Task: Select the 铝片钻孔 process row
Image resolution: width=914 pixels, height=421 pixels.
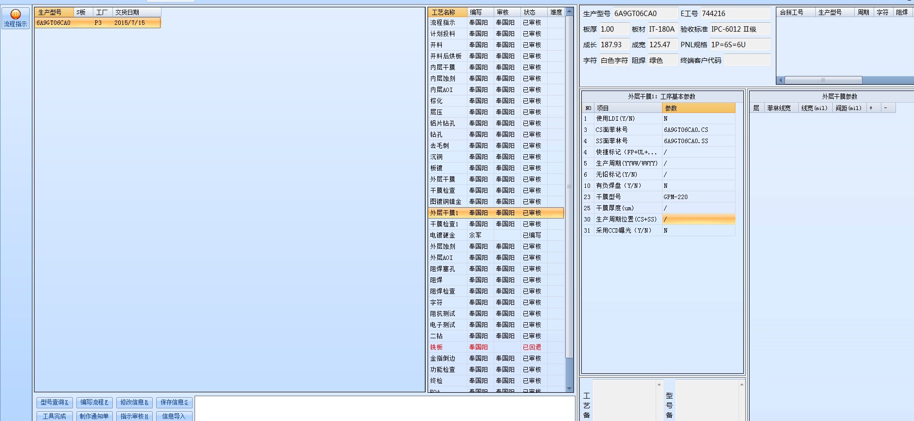Action: (x=496, y=124)
